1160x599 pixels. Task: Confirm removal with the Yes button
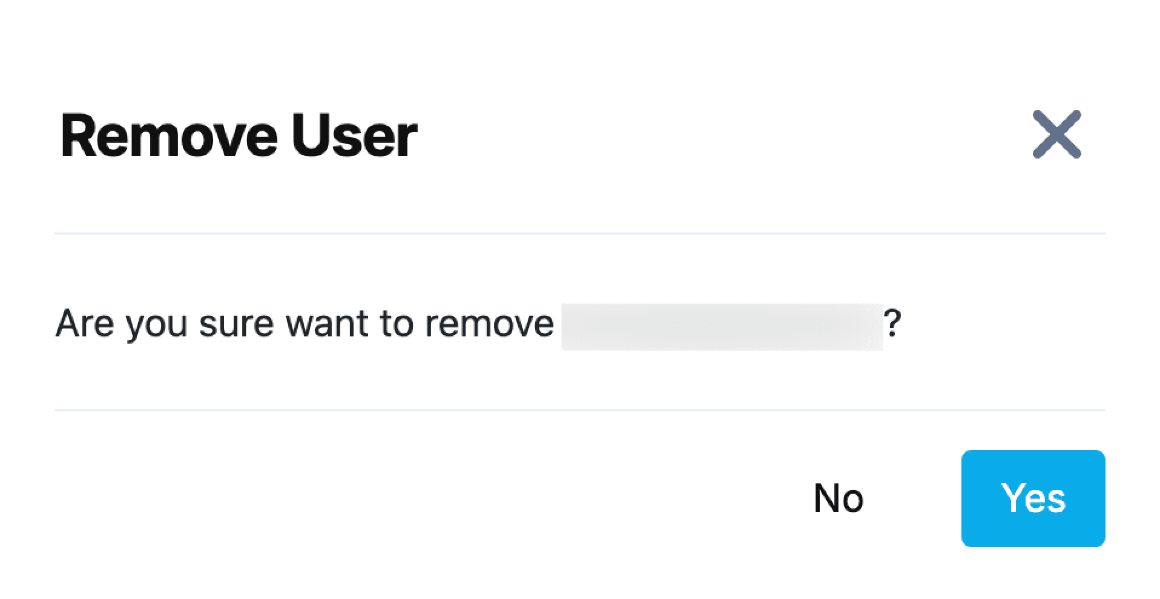(x=1033, y=498)
